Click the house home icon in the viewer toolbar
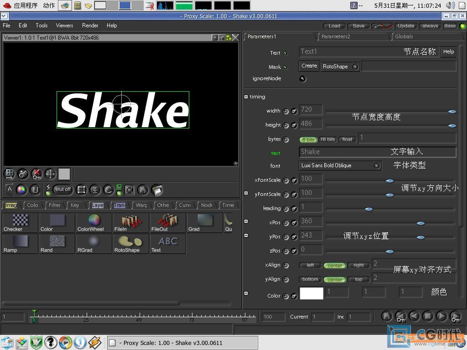467x350 pixels. [143, 190]
